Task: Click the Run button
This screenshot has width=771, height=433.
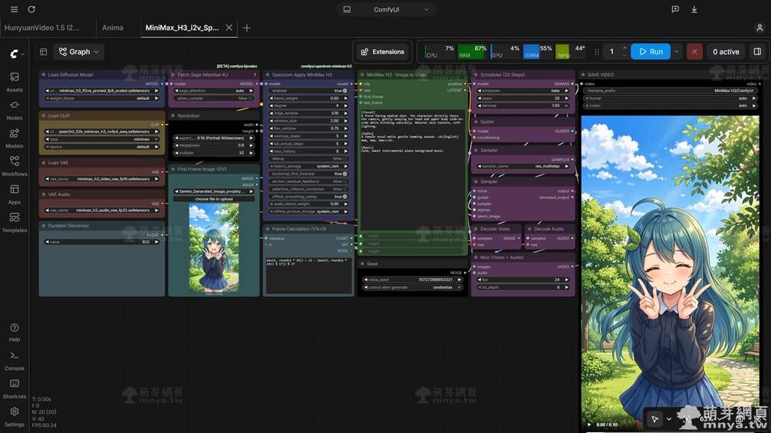Action: coord(651,51)
